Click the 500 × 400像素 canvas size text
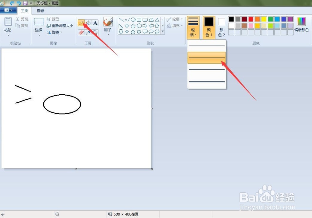Image resolution: width=312 pixels, height=218 pixels. click(126, 214)
